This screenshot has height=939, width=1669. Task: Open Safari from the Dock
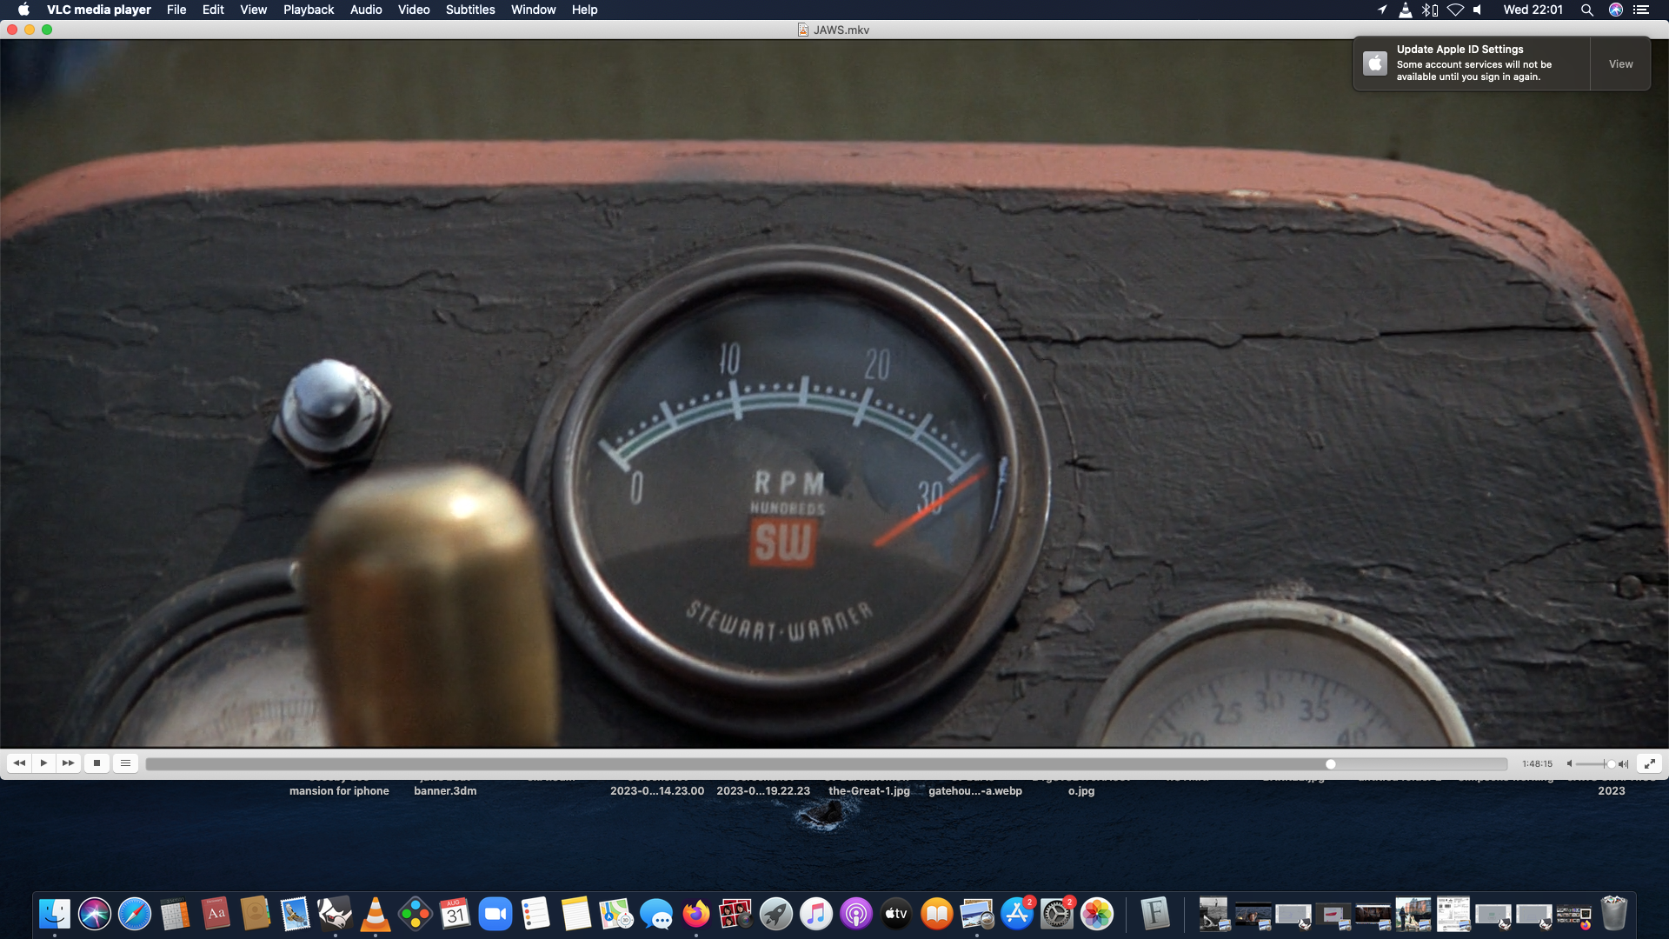coord(135,914)
